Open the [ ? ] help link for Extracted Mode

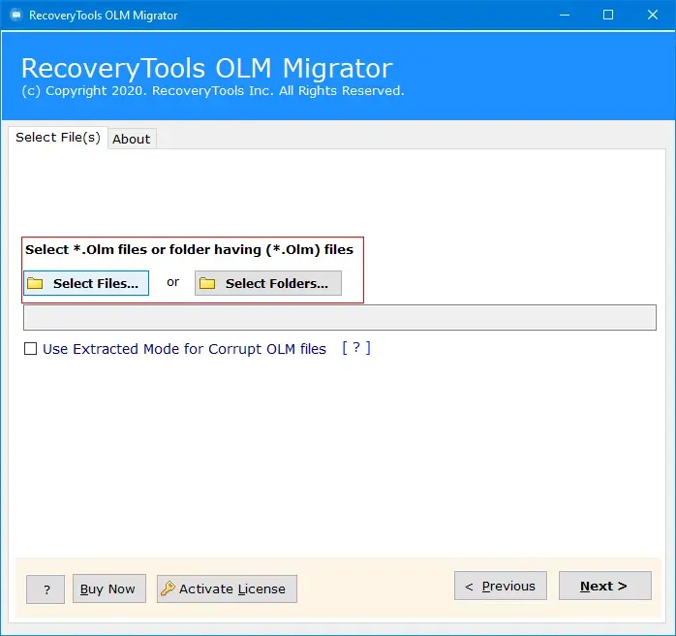tap(356, 348)
